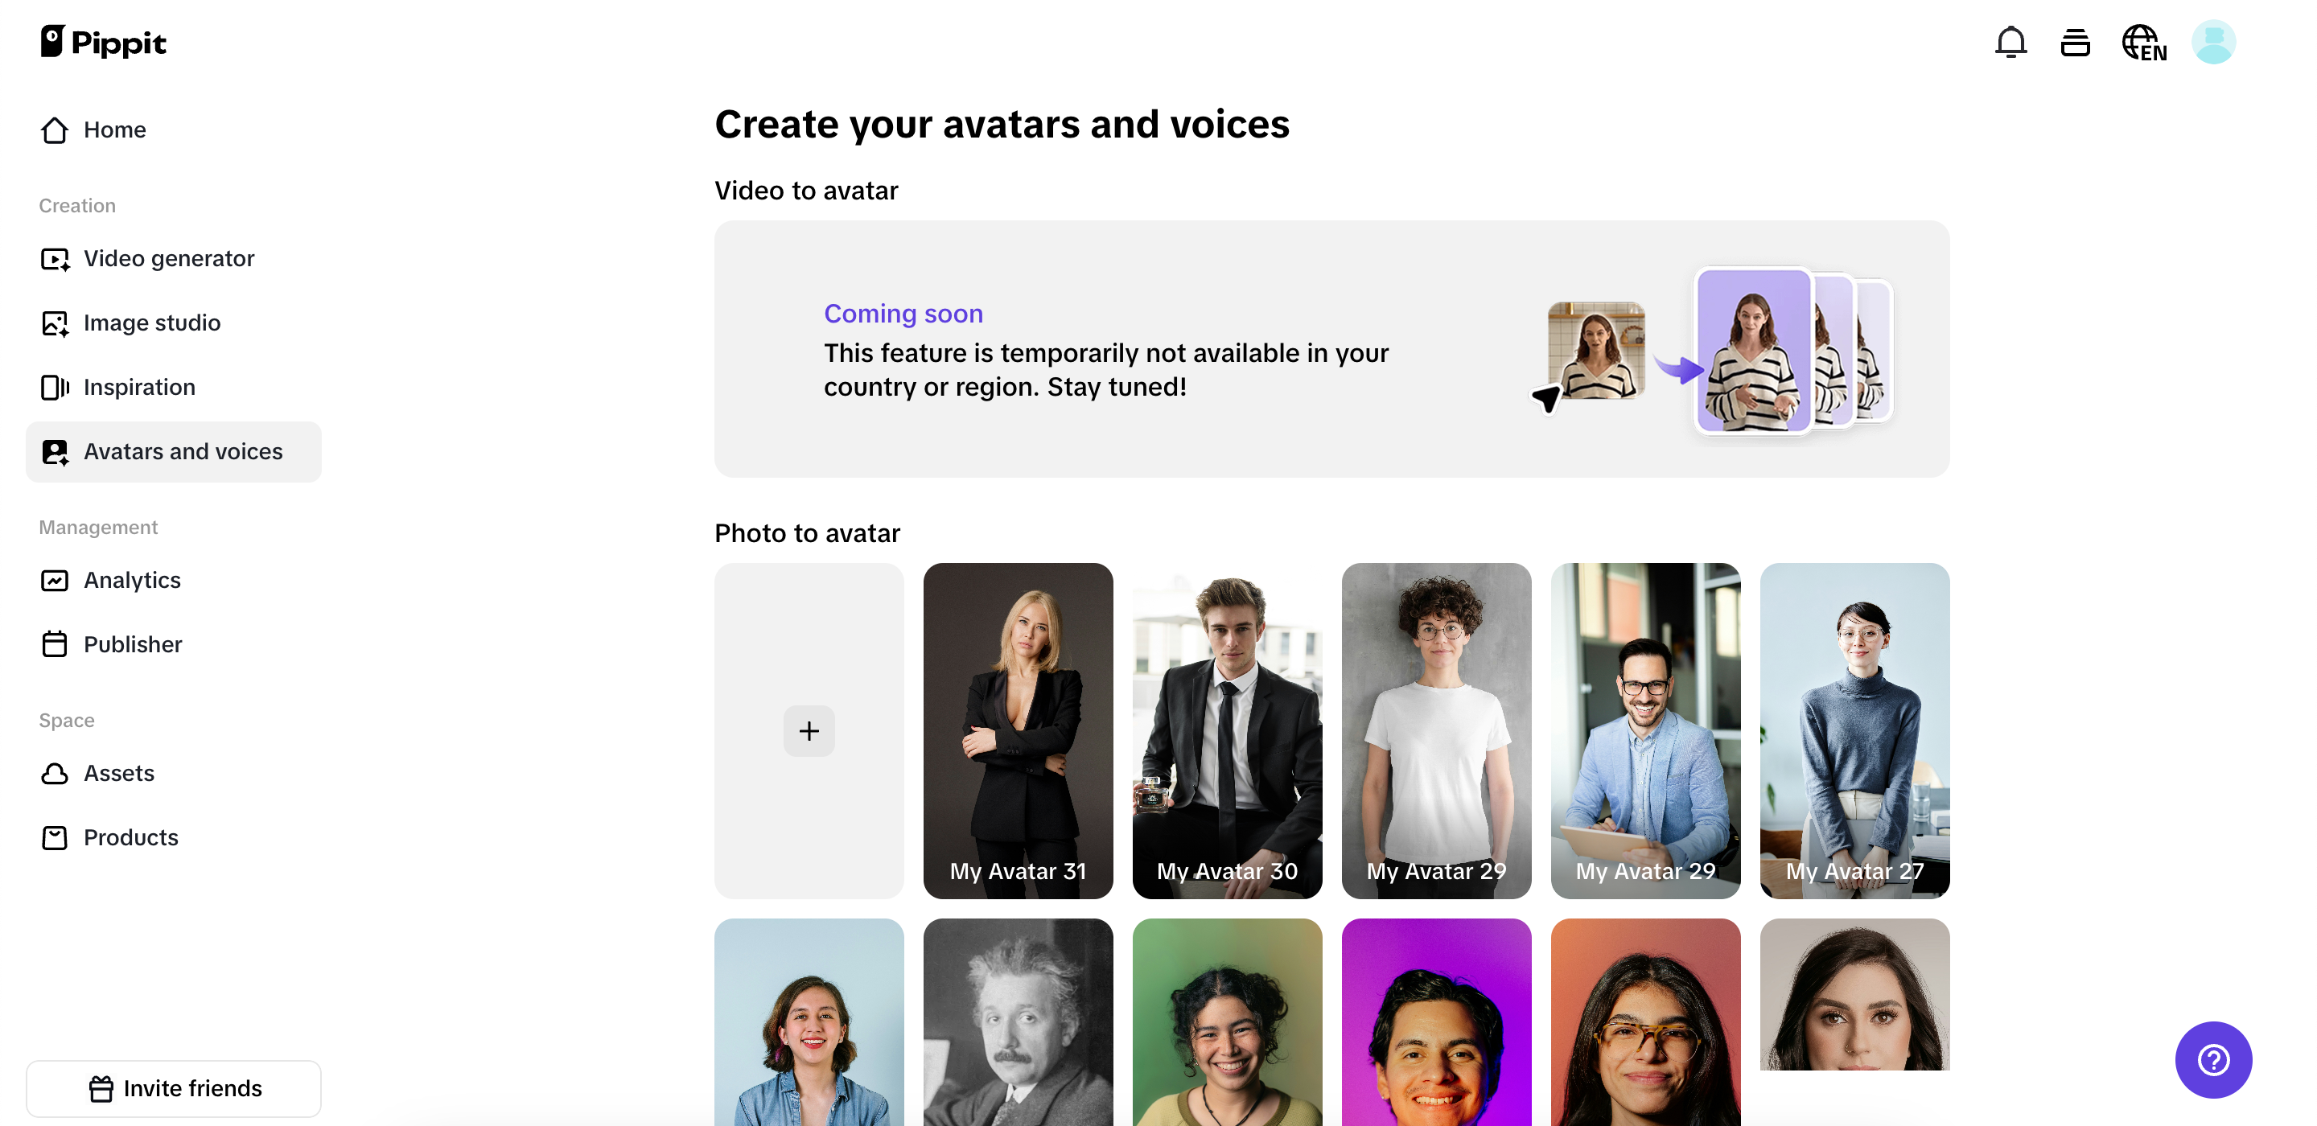Open Publisher under Management
Viewport: 2317px width, 1126px height.
(x=174, y=645)
